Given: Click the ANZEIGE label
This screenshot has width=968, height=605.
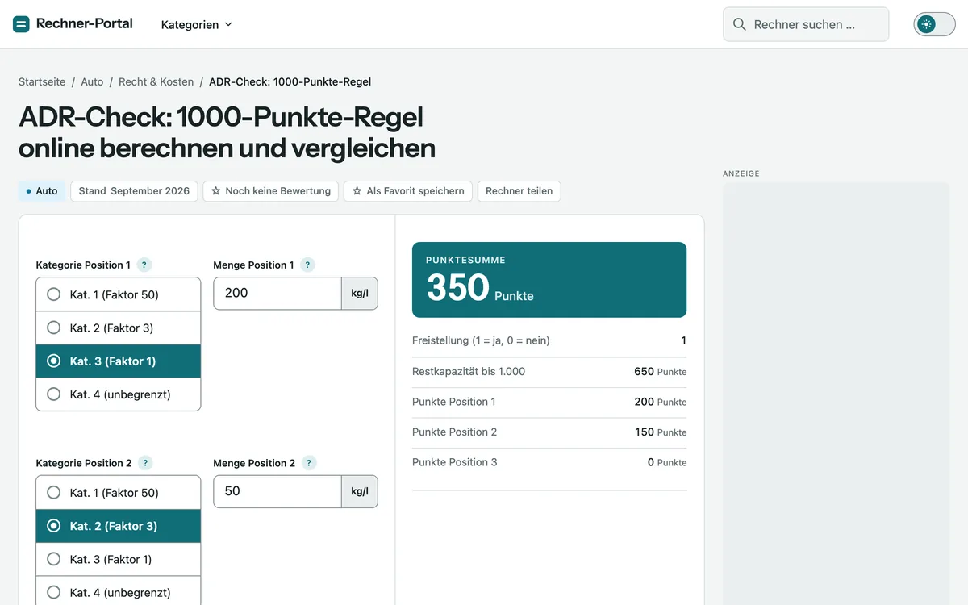Looking at the screenshot, I should point(741,173).
